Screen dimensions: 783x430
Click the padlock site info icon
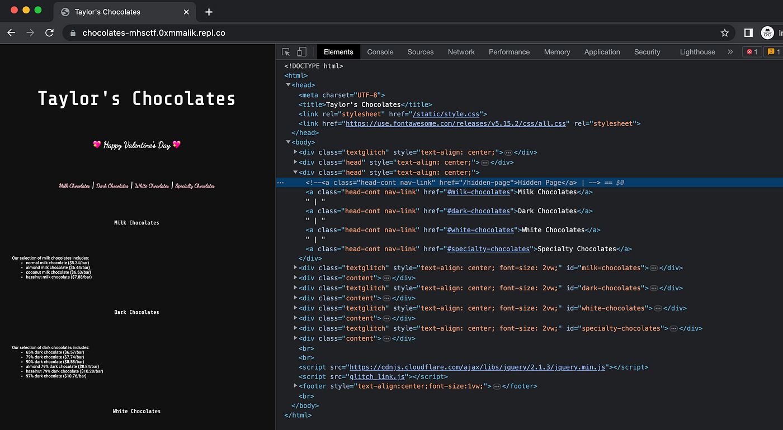[x=72, y=33]
